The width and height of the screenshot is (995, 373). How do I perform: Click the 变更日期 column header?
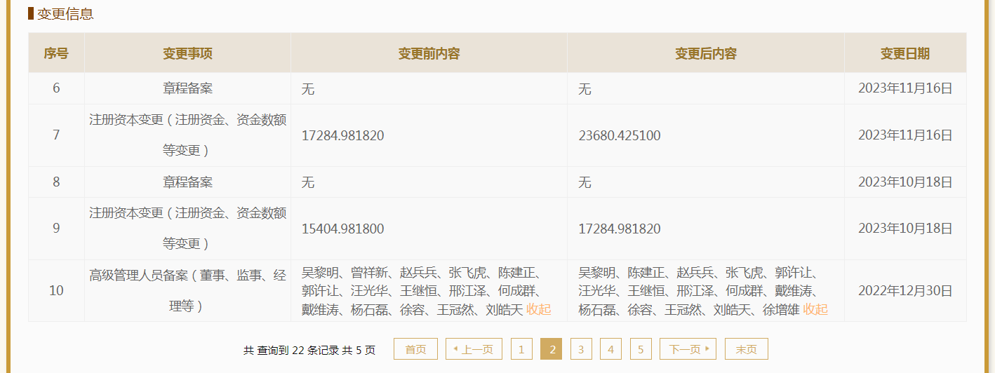[904, 53]
